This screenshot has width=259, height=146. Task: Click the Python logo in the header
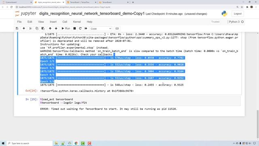click(224, 14)
